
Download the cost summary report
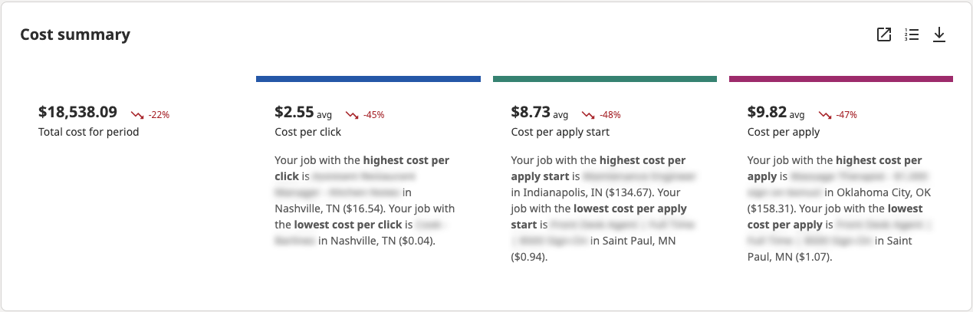(939, 34)
